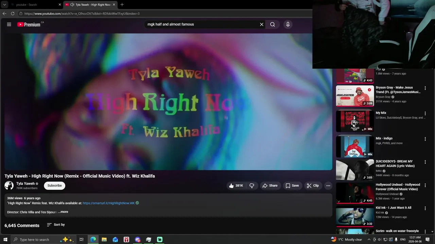Open more actions ellipsis beside Clip
This screenshot has height=244, width=435.
(328, 186)
